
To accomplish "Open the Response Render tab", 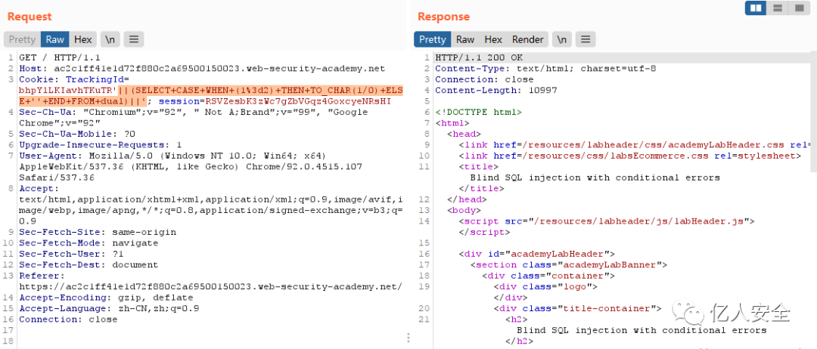I will point(528,39).
